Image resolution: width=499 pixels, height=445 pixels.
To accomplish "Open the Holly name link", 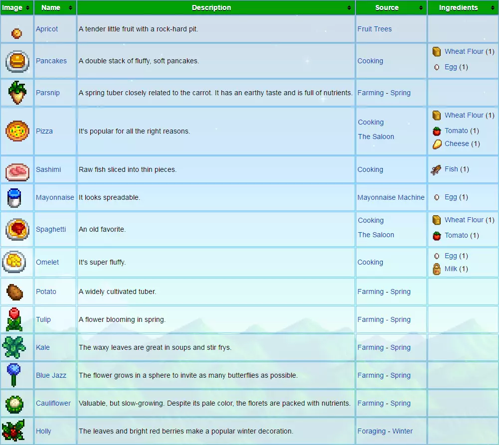I will [43, 432].
